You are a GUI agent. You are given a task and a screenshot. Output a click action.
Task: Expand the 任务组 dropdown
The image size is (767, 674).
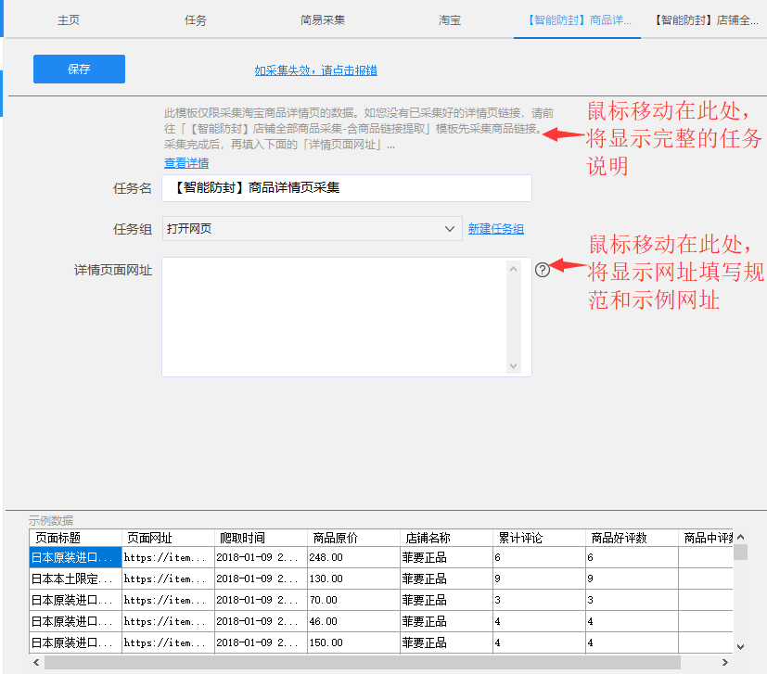pos(312,228)
